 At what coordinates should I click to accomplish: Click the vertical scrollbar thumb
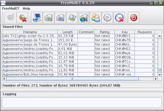coord(160,71)
